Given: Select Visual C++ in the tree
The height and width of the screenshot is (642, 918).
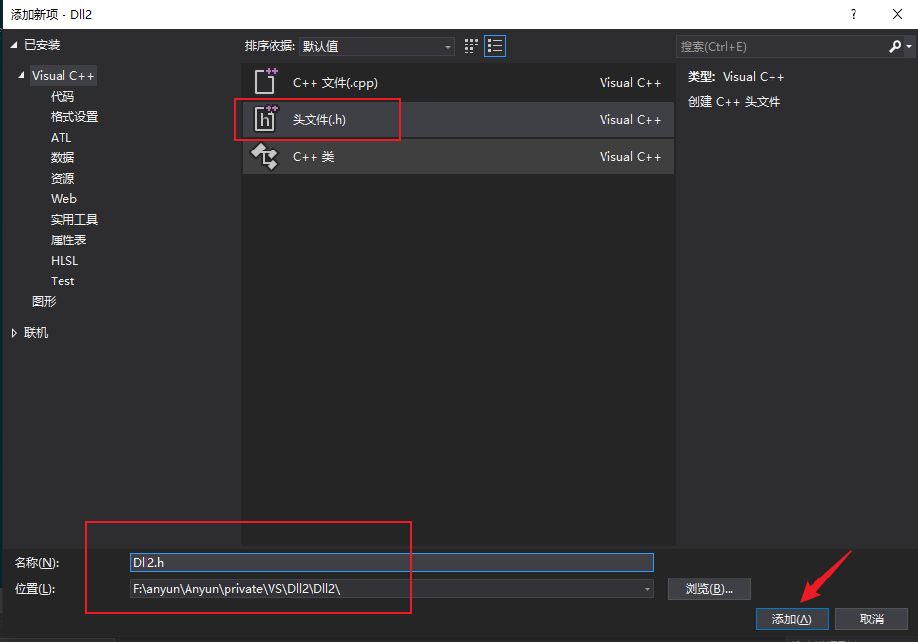Looking at the screenshot, I should [x=63, y=76].
